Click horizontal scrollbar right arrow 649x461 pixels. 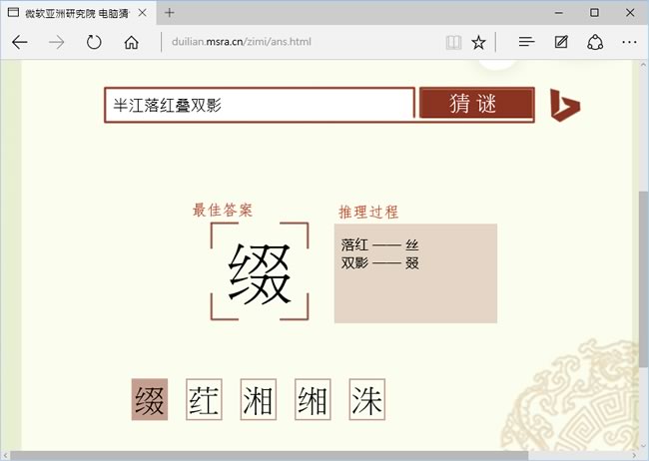point(634,456)
